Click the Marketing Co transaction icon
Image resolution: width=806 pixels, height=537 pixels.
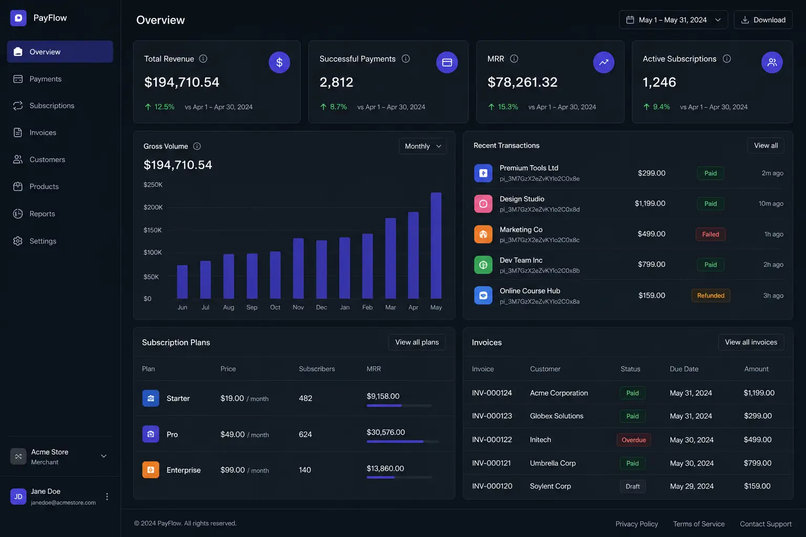coord(483,234)
